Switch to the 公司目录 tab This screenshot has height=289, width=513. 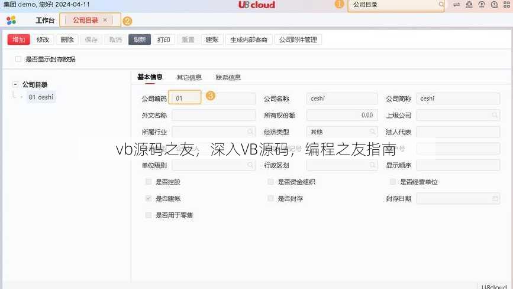85,20
